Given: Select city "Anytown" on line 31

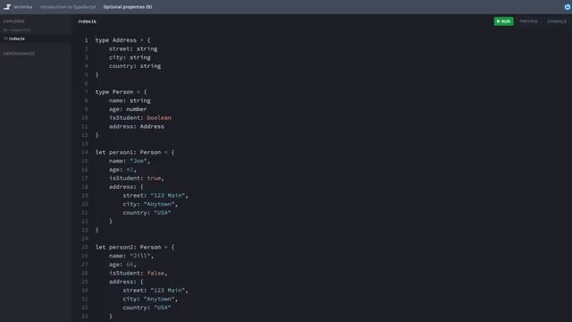Looking at the screenshot, I should coord(150,299).
